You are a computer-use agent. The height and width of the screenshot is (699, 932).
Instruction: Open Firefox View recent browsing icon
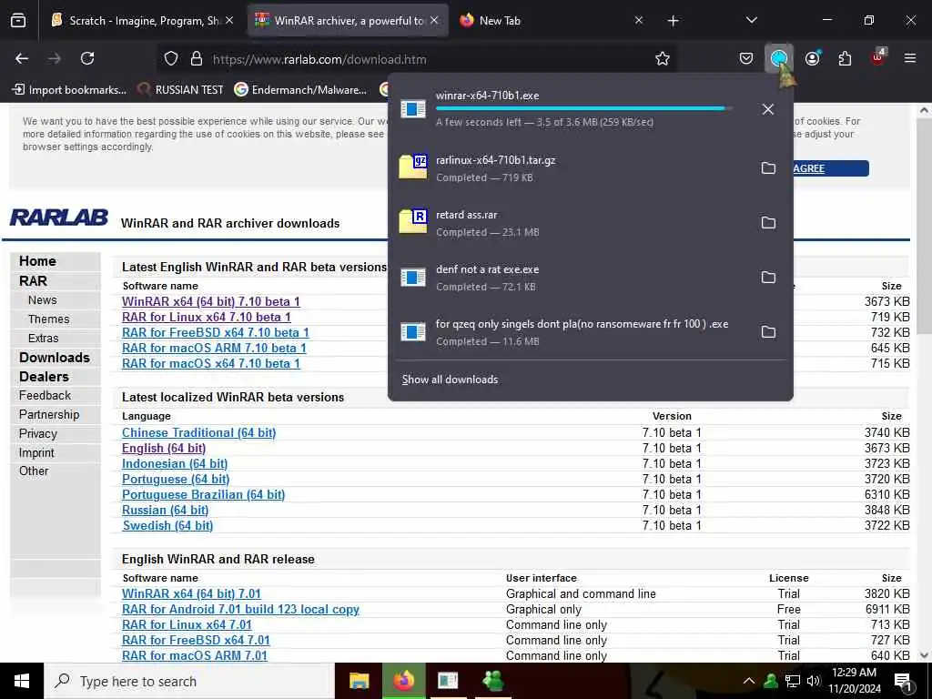tap(18, 21)
